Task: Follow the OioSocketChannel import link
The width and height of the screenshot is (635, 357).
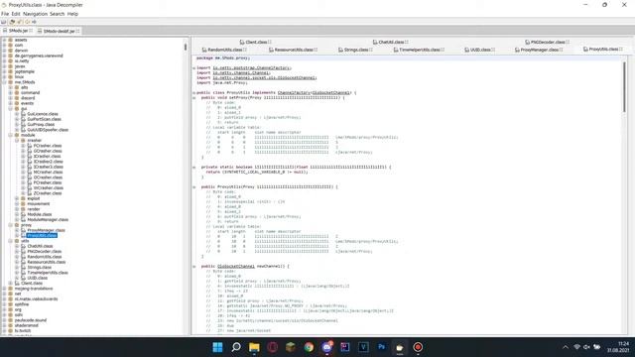Action: click(264, 77)
